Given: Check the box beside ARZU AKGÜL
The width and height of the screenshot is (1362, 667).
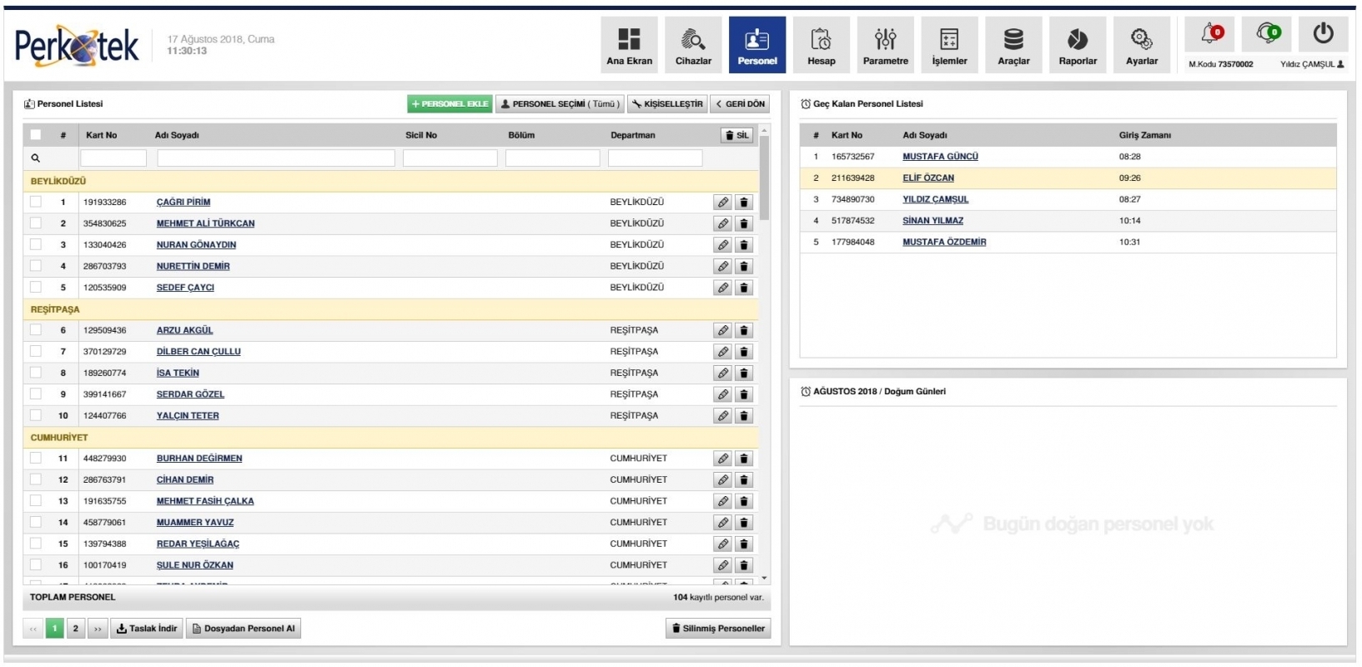Looking at the screenshot, I should click(36, 330).
